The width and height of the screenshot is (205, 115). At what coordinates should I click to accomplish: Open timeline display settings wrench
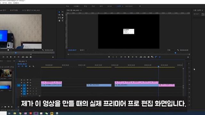point(33,66)
